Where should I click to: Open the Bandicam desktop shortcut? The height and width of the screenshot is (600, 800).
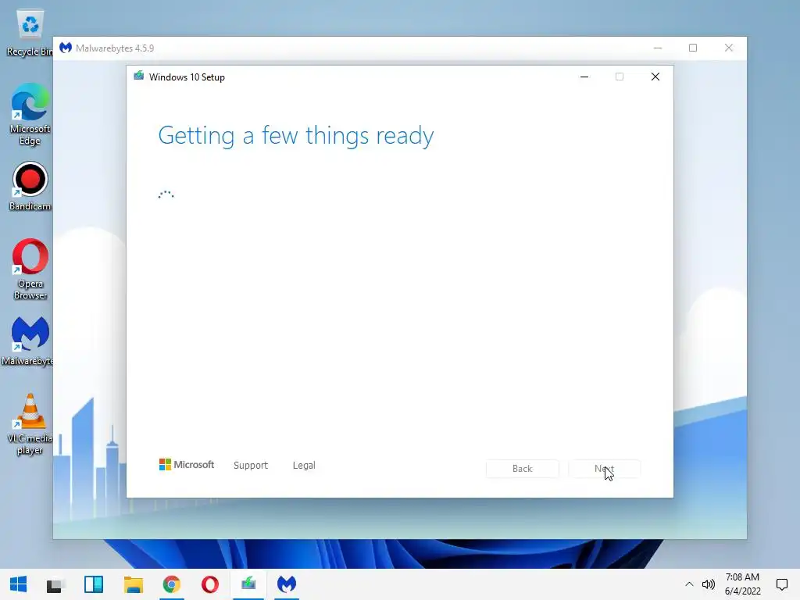30,186
